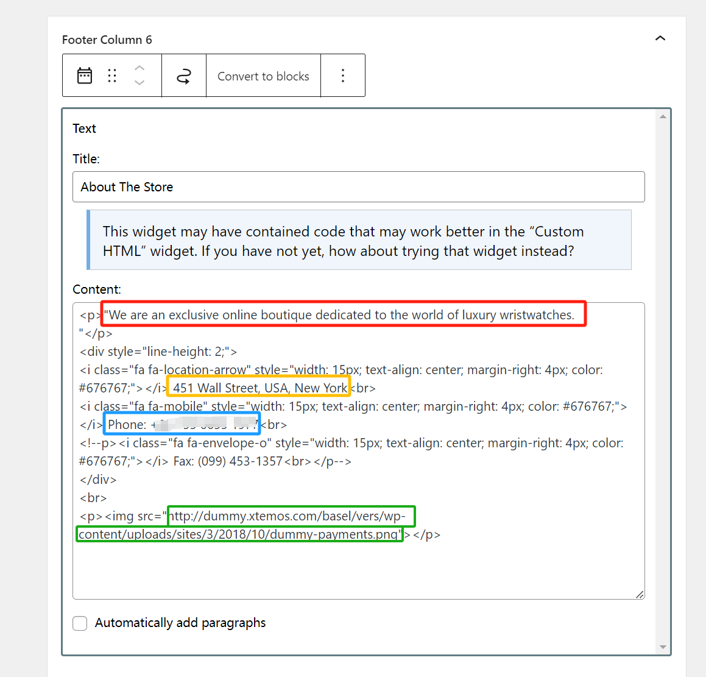Open the three-dot options menu
This screenshot has width=706, height=677.
[x=343, y=76]
